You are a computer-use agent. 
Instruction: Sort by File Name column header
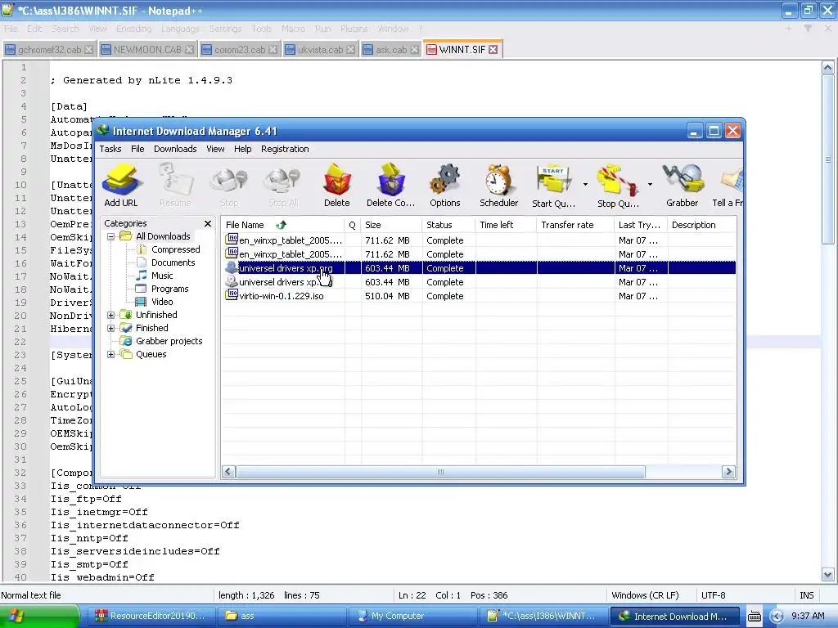[x=282, y=225]
